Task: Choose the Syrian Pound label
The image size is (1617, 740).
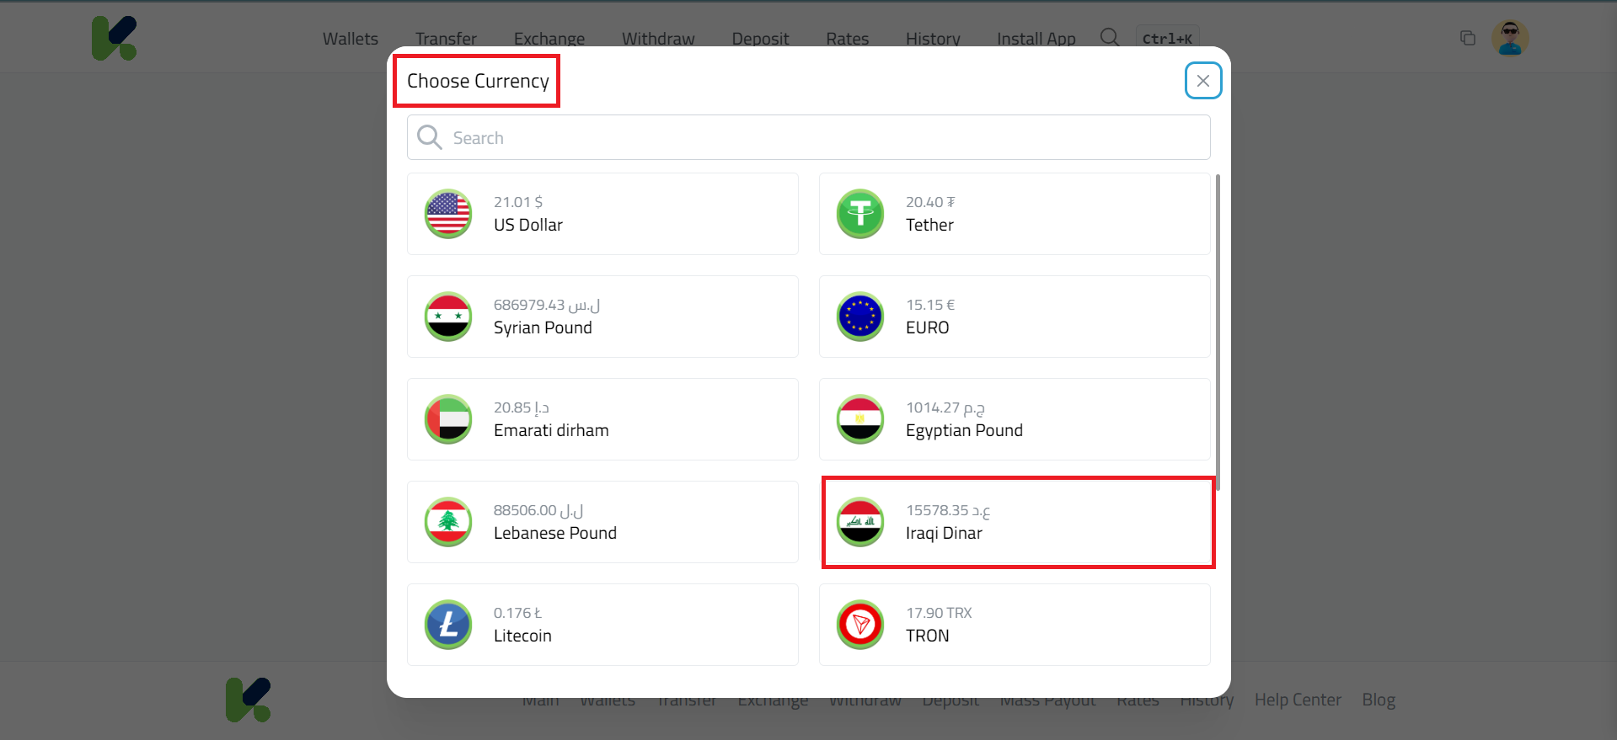Action: 543,327
